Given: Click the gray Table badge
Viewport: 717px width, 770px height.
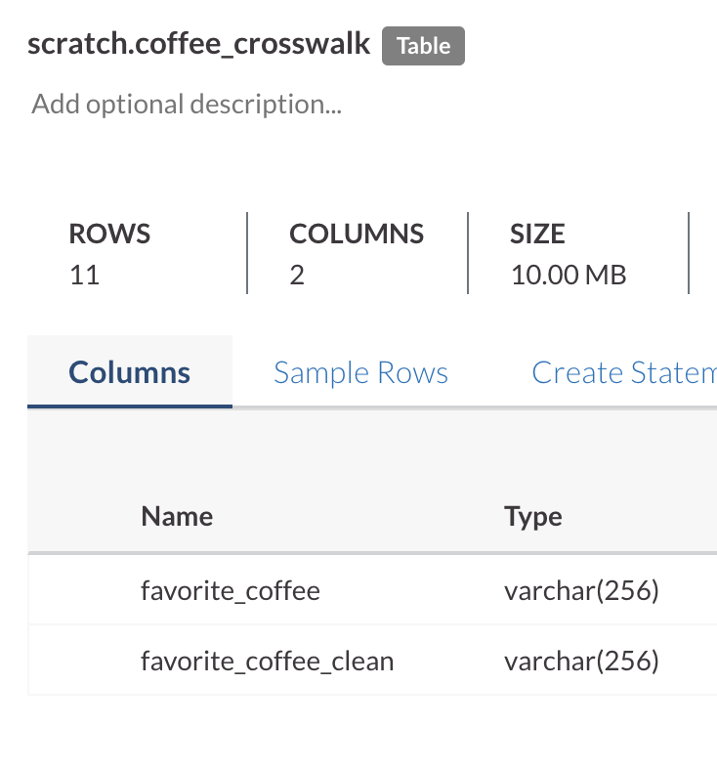Looking at the screenshot, I should 423,46.
